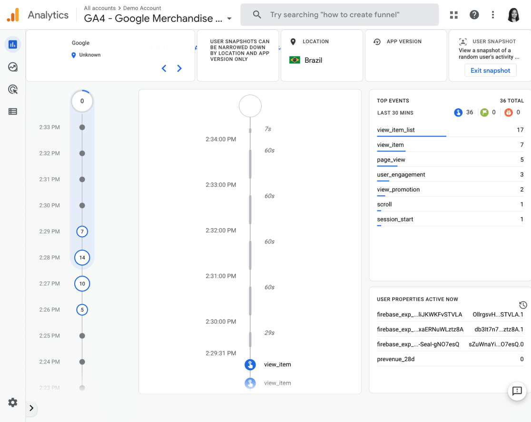Expand the left navigation sidebar
The width and height of the screenshot is (531, 422).
[31, 408]
